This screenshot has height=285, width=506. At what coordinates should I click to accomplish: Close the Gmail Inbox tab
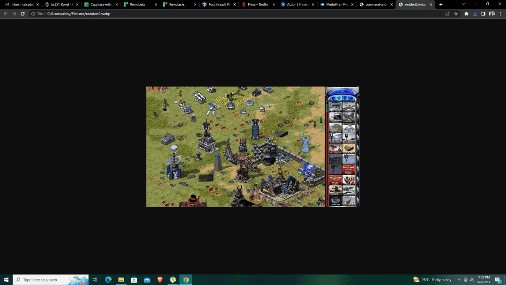point(38,5)
